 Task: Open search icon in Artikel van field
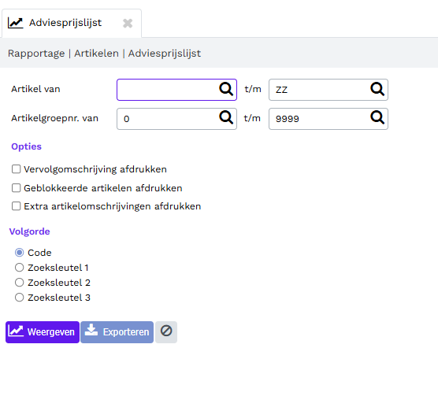(x=226, y=89)
